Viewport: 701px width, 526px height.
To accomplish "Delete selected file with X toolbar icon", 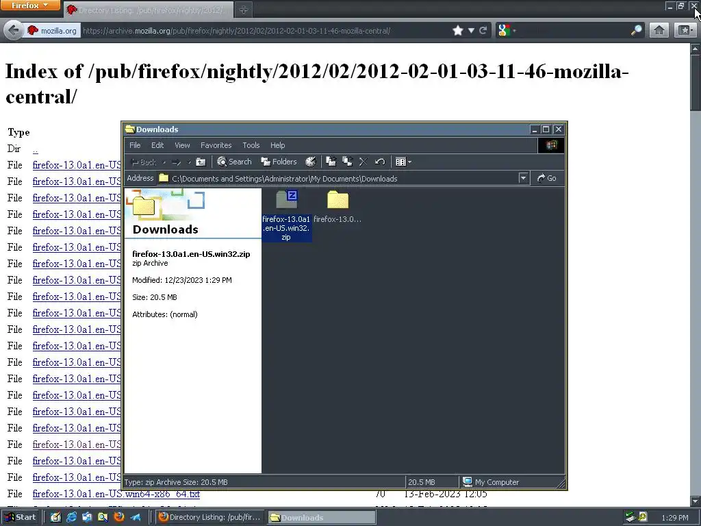I will coord(364,162).
